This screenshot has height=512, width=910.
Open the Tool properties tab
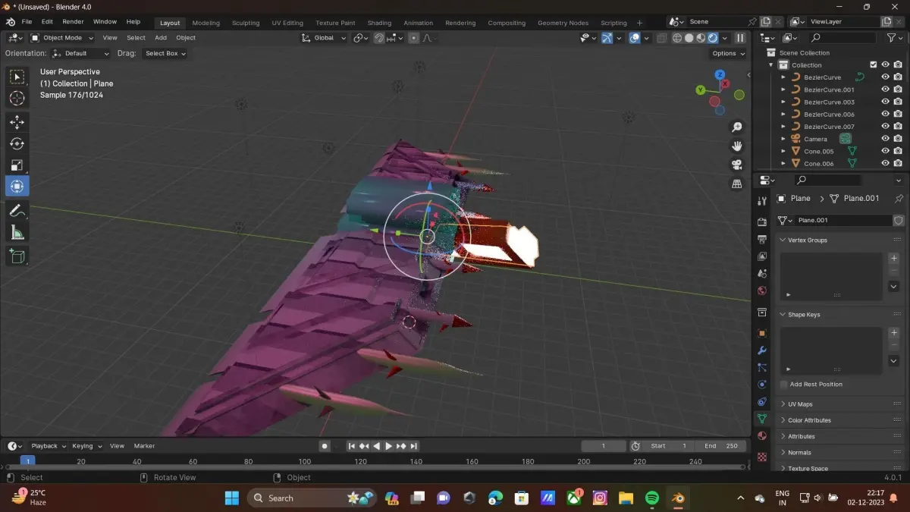762,200
